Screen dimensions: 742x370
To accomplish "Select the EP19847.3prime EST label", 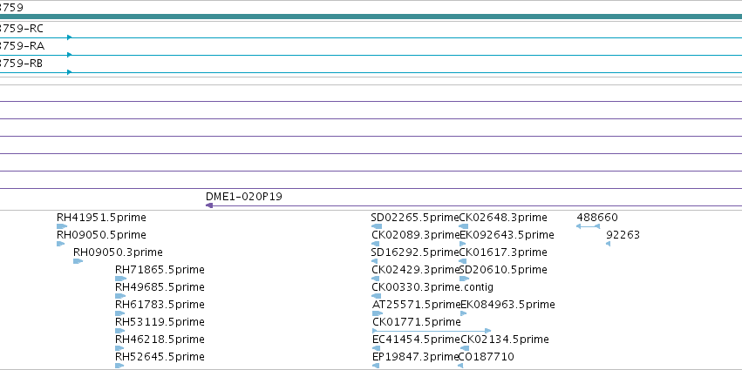I will tap(416, 356).
